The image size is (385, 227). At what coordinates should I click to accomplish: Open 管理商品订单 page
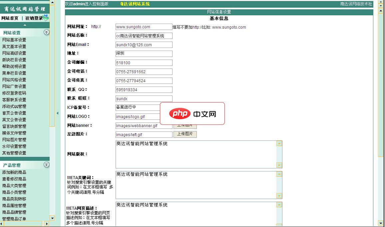coord(13,219)
